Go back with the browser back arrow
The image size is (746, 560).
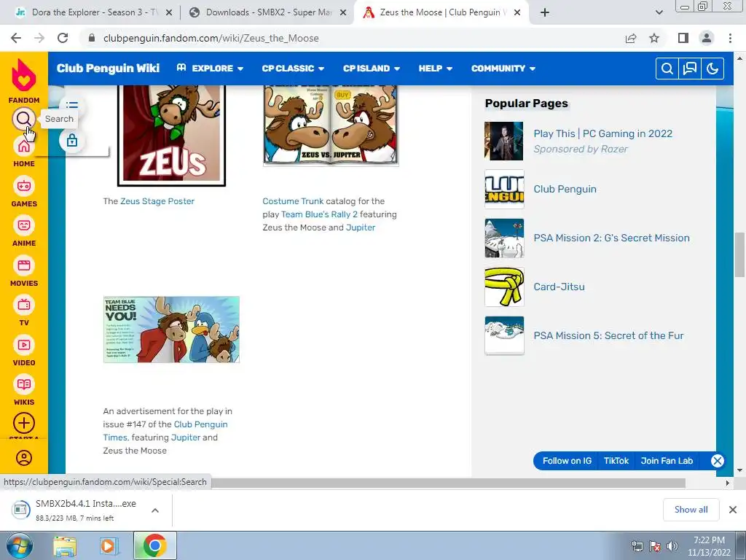(16, 38)
